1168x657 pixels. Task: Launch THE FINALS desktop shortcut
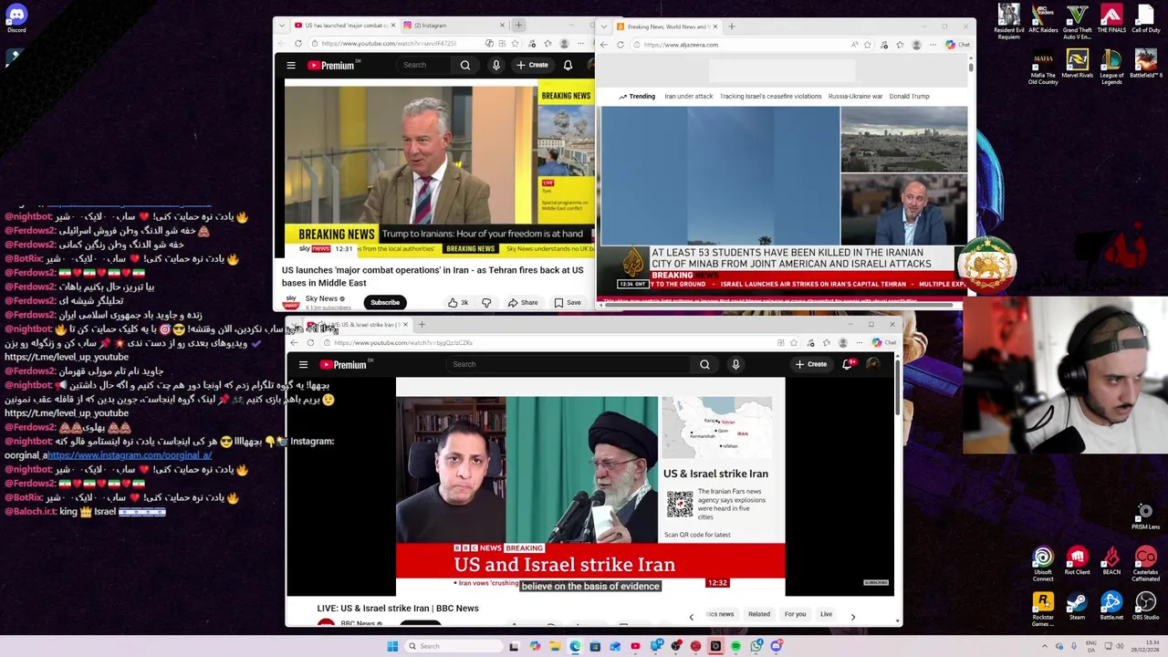(1111, 18)
